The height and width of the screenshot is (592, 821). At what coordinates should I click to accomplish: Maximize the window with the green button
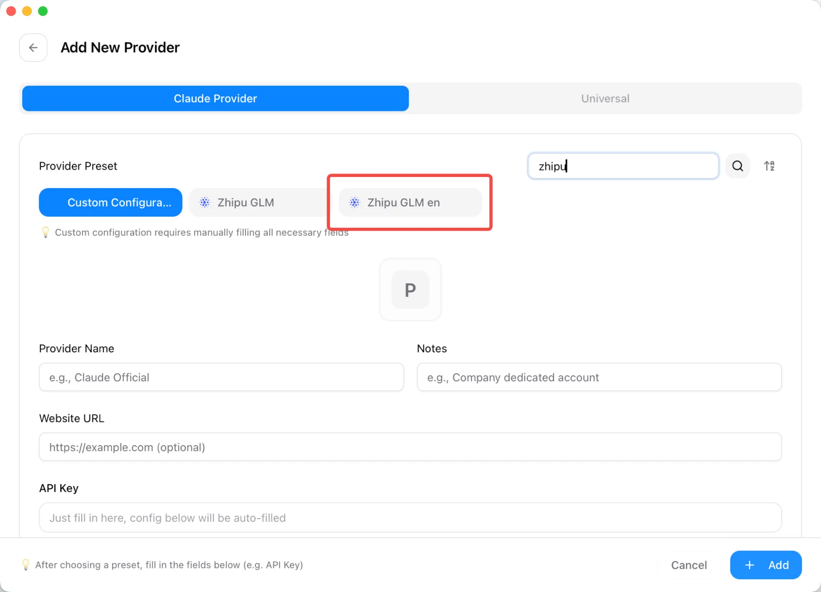point(43,11)
